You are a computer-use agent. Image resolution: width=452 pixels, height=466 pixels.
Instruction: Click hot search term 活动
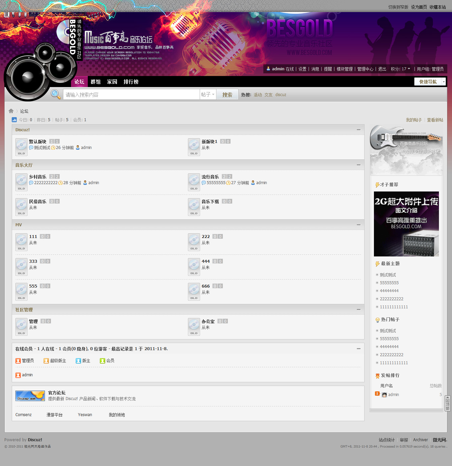click(258, 95)
